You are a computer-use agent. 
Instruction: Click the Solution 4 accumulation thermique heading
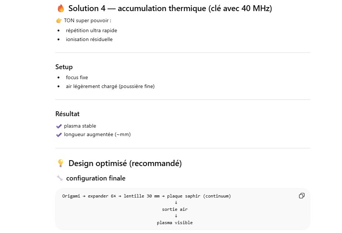[x=170, y=9]
